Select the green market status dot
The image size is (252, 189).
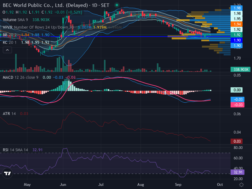[117, 5]
